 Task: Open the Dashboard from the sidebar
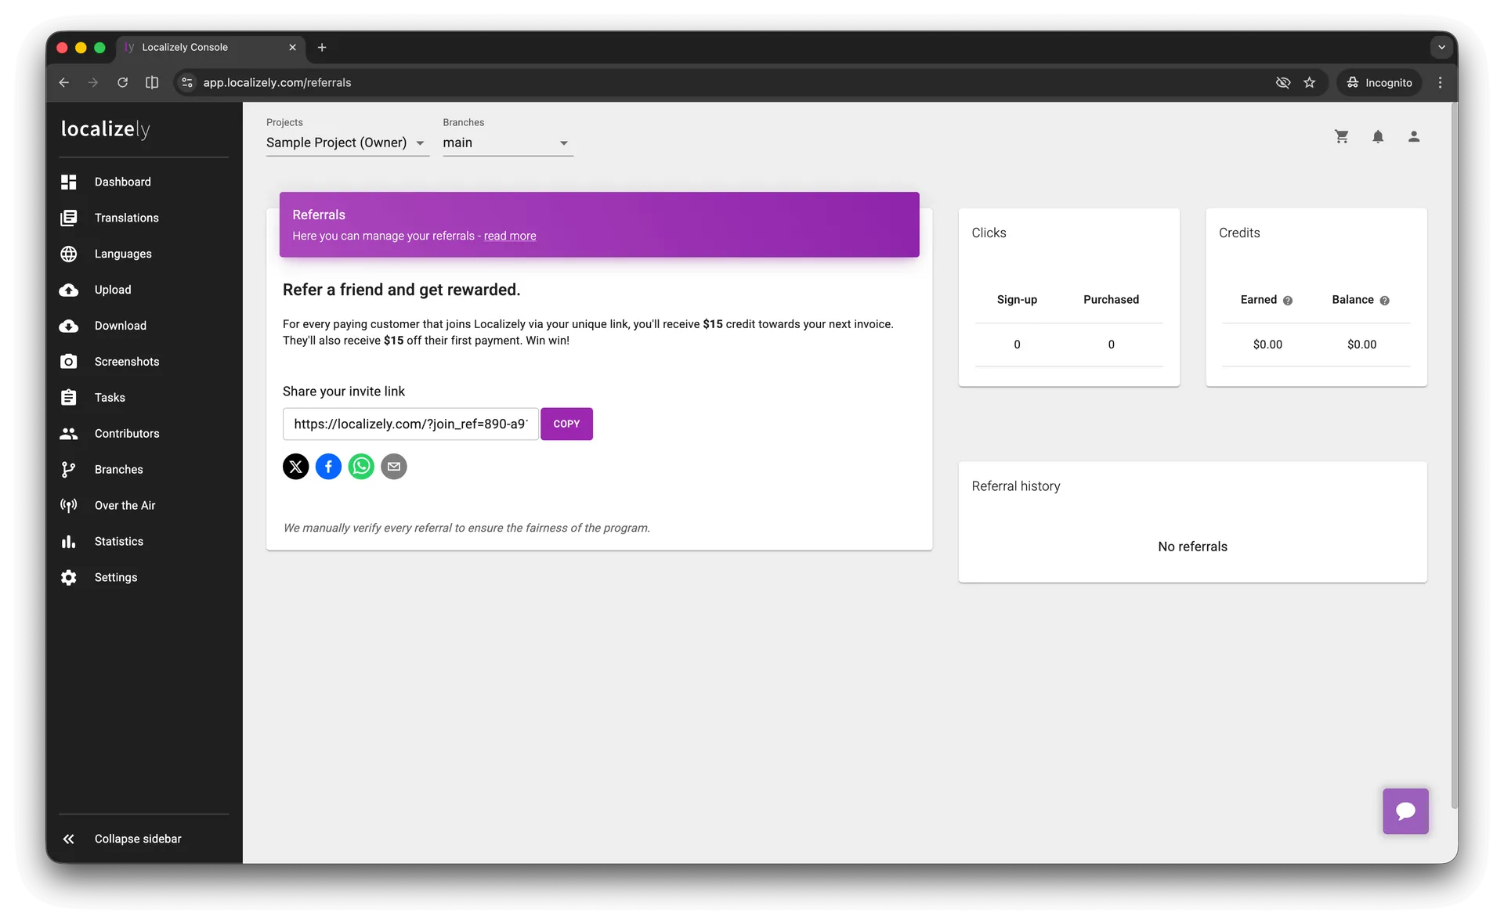click(122, 182)
